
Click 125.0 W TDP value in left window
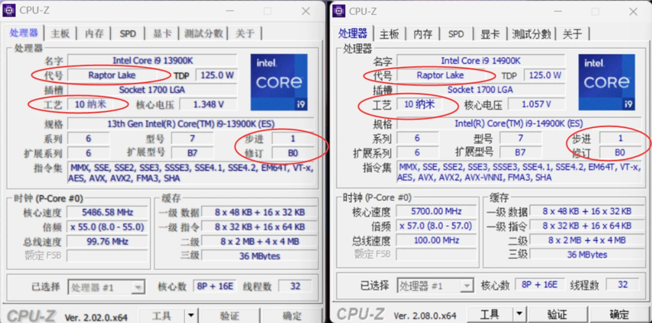tap(216, 75)
